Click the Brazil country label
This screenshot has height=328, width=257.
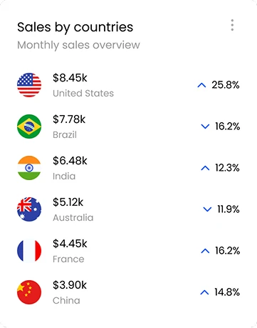click(x=65, y=135)
